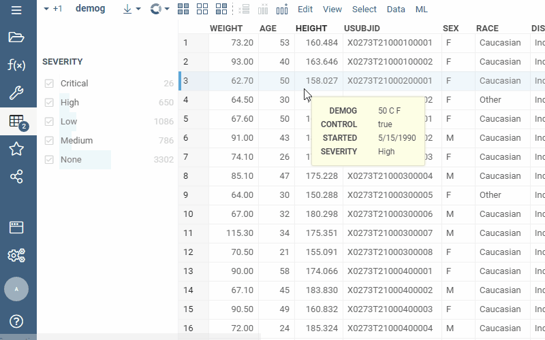Click the add rows icon

pos(244,9)
